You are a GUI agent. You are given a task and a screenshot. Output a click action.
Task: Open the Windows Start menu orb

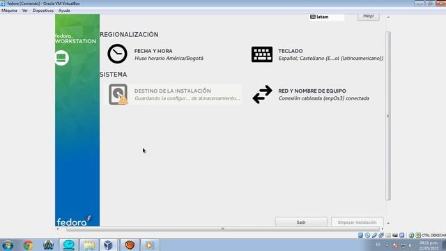coord(8,245)
